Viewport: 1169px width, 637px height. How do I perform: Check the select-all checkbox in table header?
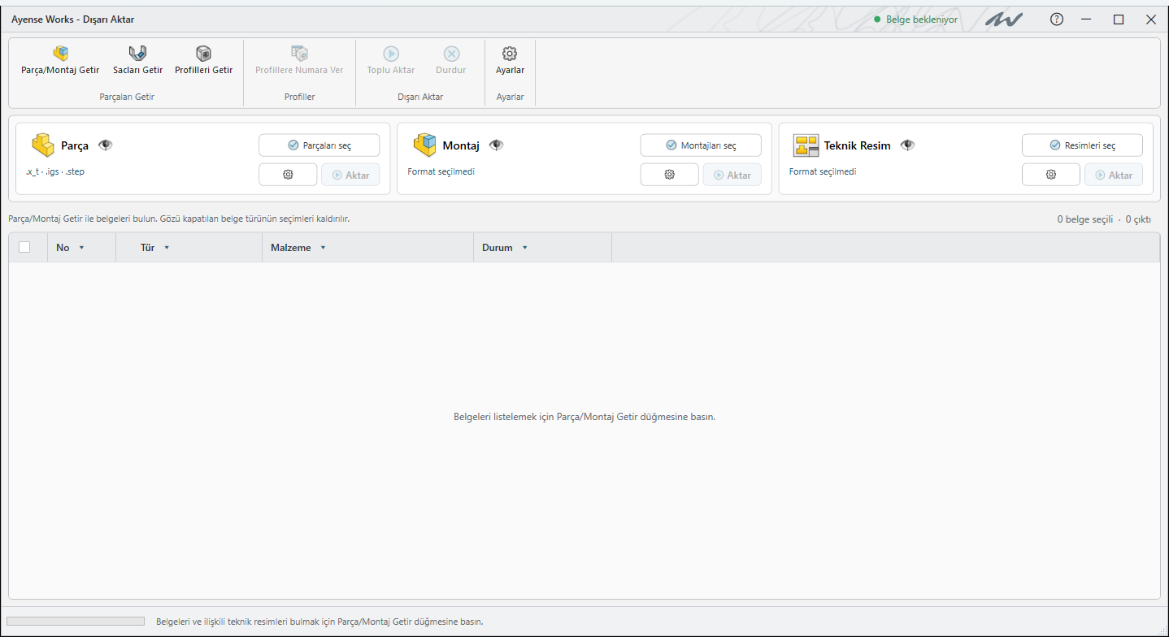tap(24, 247)
